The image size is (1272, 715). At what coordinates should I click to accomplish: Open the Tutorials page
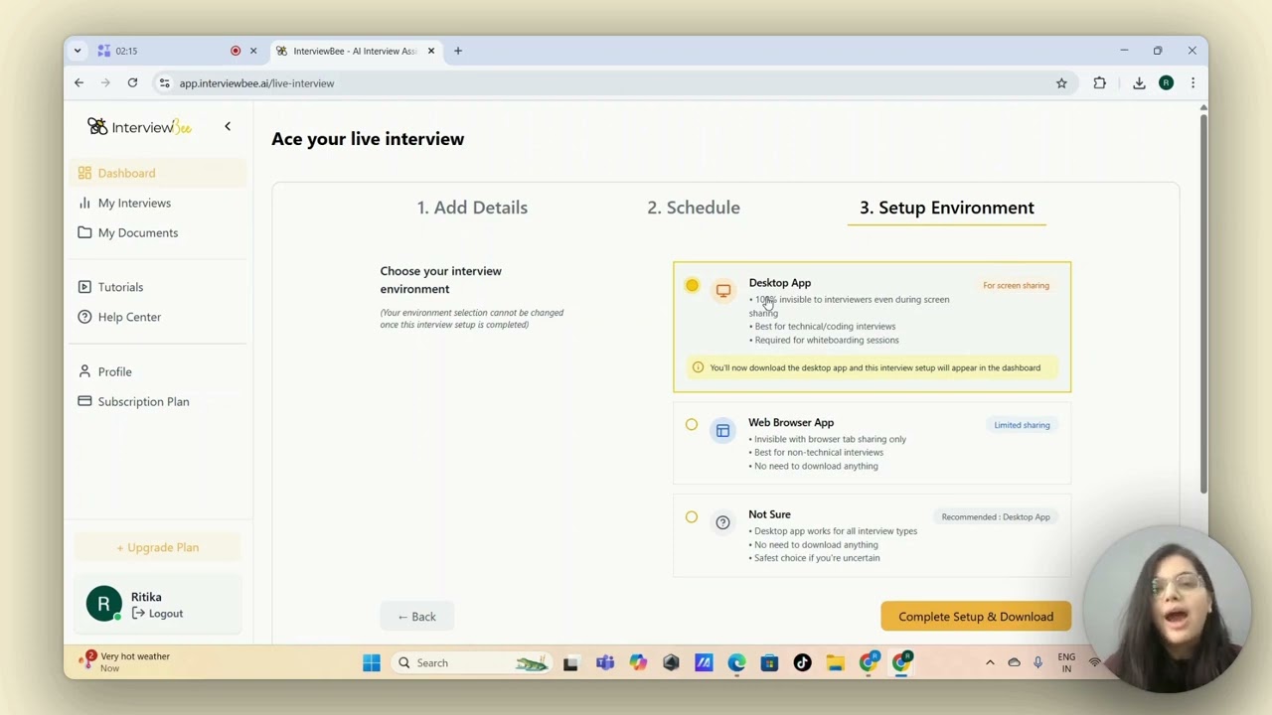click(120, 287)
